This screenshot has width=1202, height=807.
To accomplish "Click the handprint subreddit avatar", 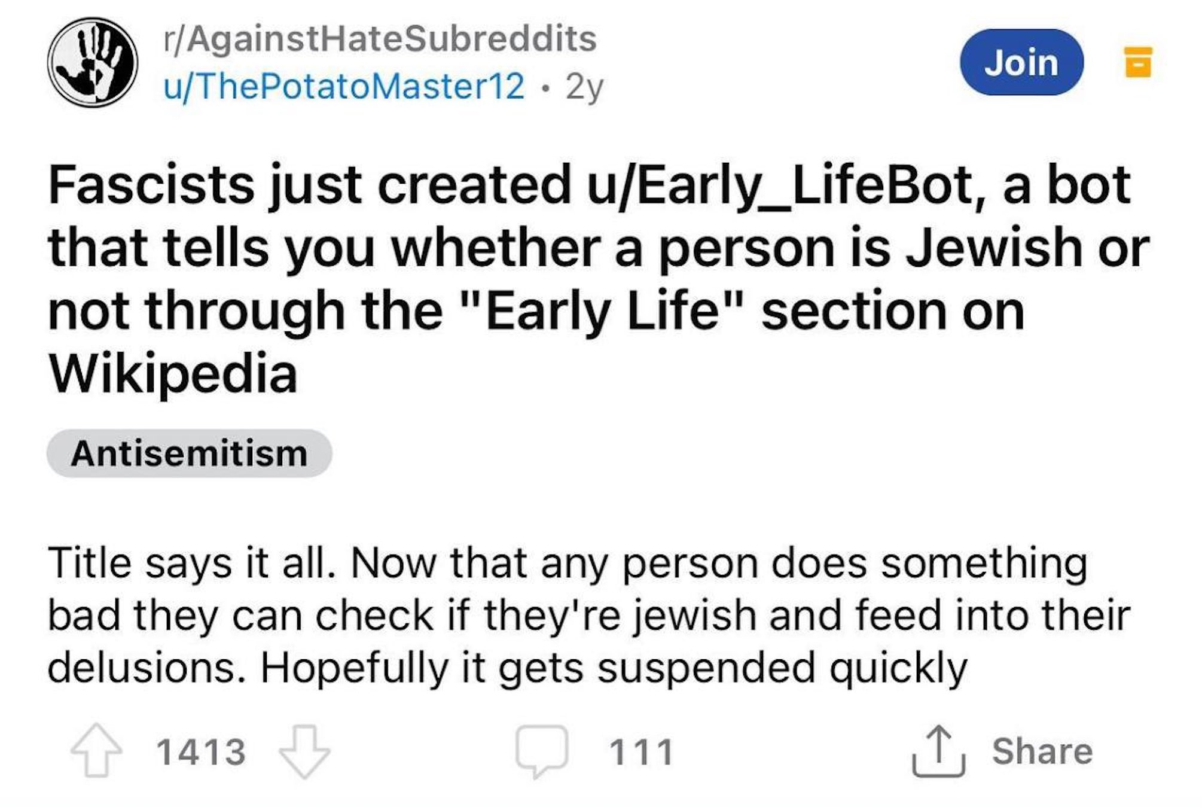I will coord(93,62).
